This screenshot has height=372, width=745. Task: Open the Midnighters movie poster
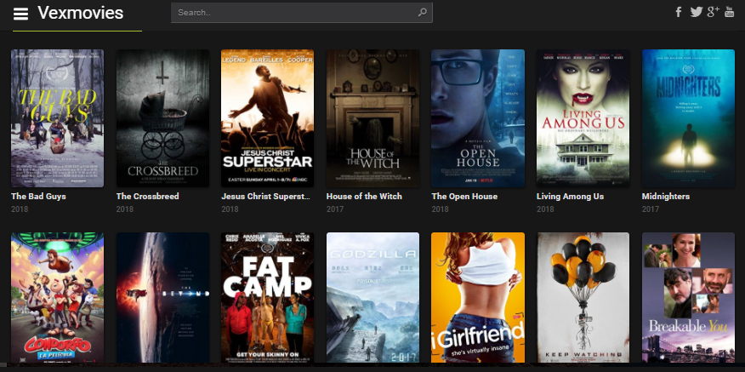click(688, 118)
